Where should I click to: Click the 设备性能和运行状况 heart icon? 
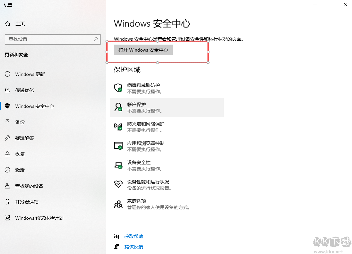click(x=118, y=184)
